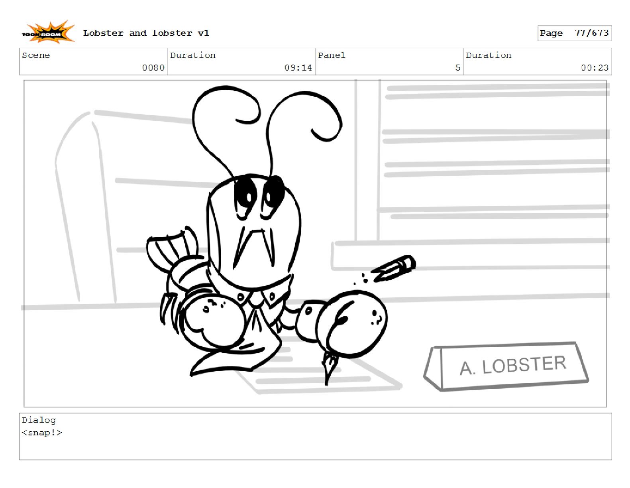Click the 'A. LOBSTER' desk nameplate

click(x=506, y=366)
